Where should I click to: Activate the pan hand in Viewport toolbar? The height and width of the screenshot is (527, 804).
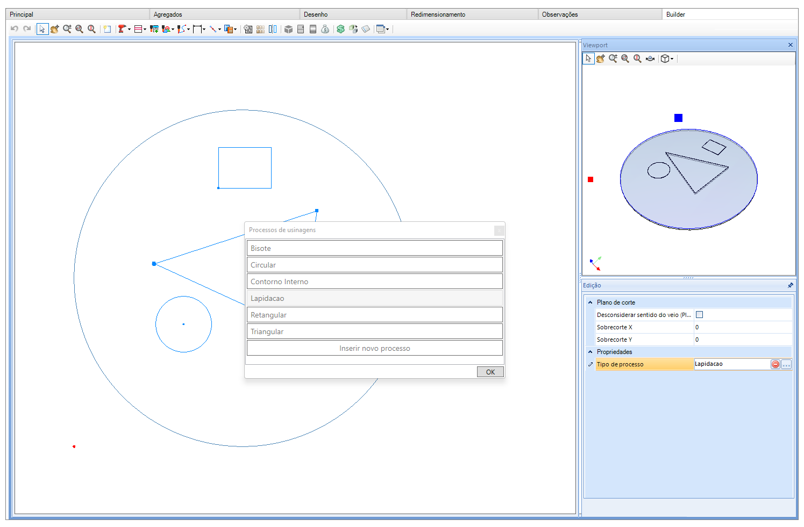(x=601, y=59)
